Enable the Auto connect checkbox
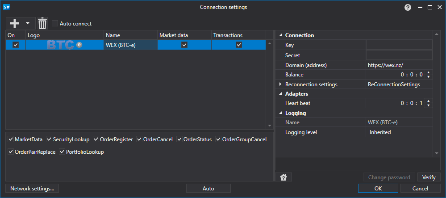Viewport: 446px width, 198px height. tap(55, 23)
